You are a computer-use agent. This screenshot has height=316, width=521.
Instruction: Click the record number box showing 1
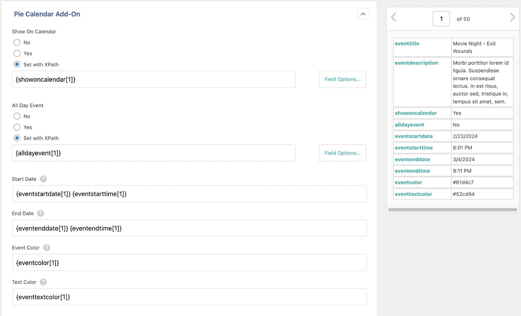pyautogui.click(x=441, y=19)
